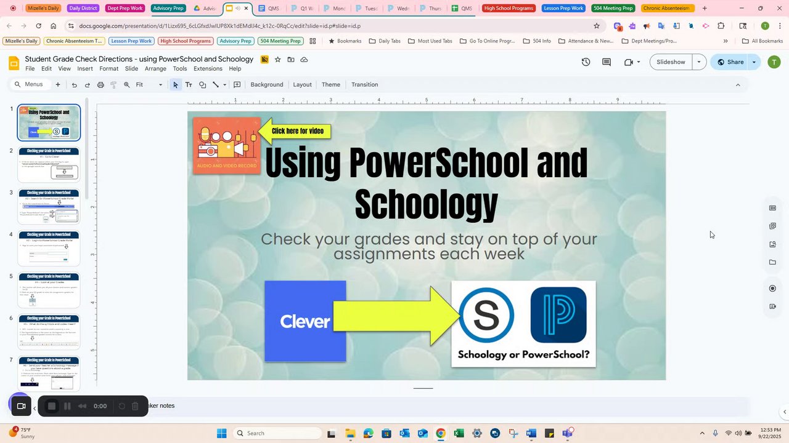The height and width of the screenshot is (443, 789).
Task: Open the comments panel icon
Action: click(607, 62)
